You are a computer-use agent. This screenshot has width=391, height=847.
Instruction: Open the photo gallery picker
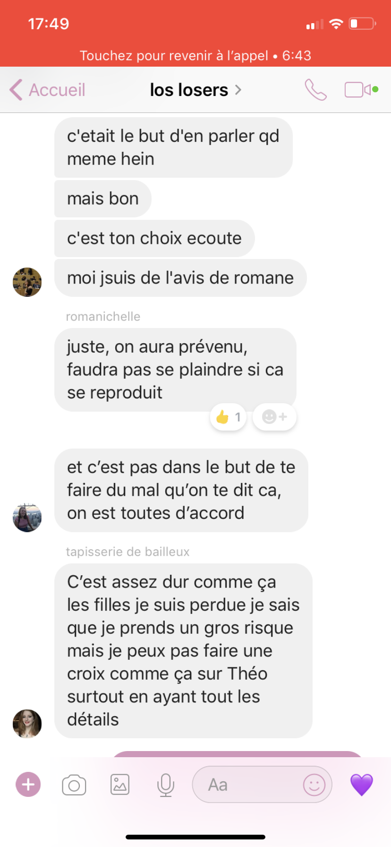[120, 785]
